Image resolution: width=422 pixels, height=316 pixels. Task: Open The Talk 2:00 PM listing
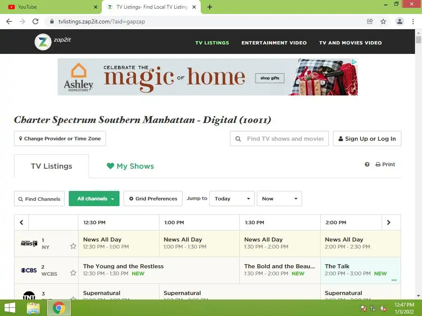click(x=360, y=270)
